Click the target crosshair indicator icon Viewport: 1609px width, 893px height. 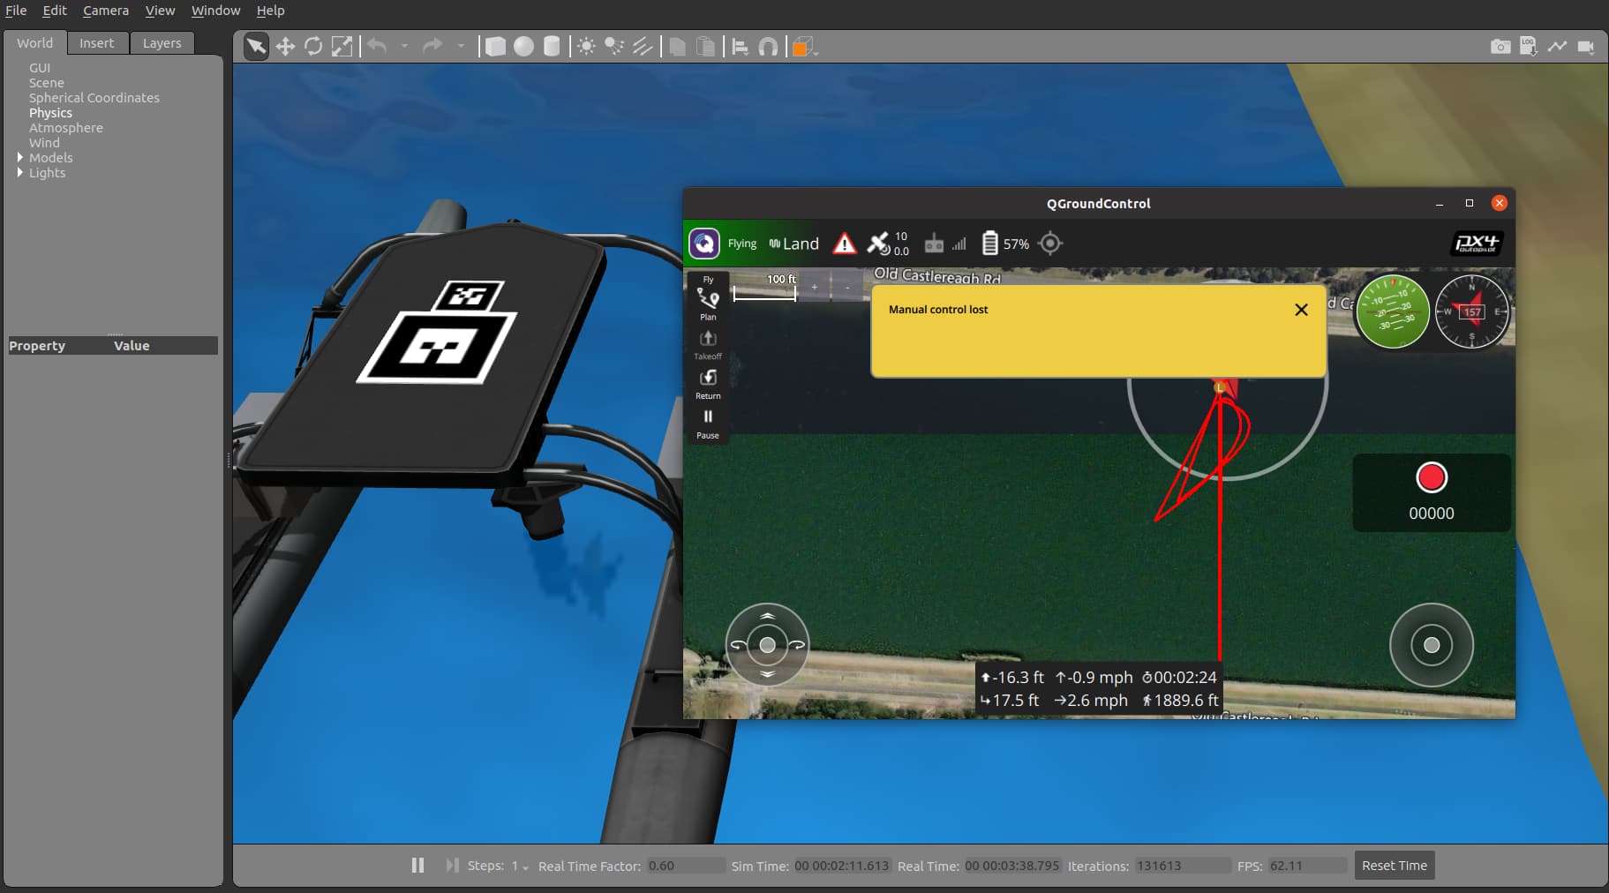point(1050,244)
